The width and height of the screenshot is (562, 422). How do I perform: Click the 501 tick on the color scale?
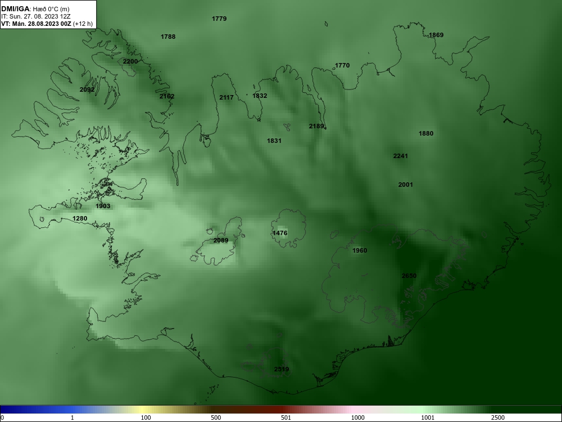[x=286, y=417]
